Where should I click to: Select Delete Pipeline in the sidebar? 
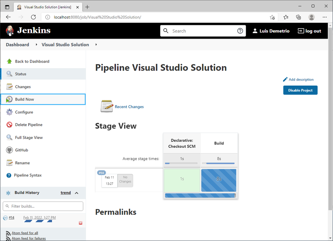click(x=43, y=124)
